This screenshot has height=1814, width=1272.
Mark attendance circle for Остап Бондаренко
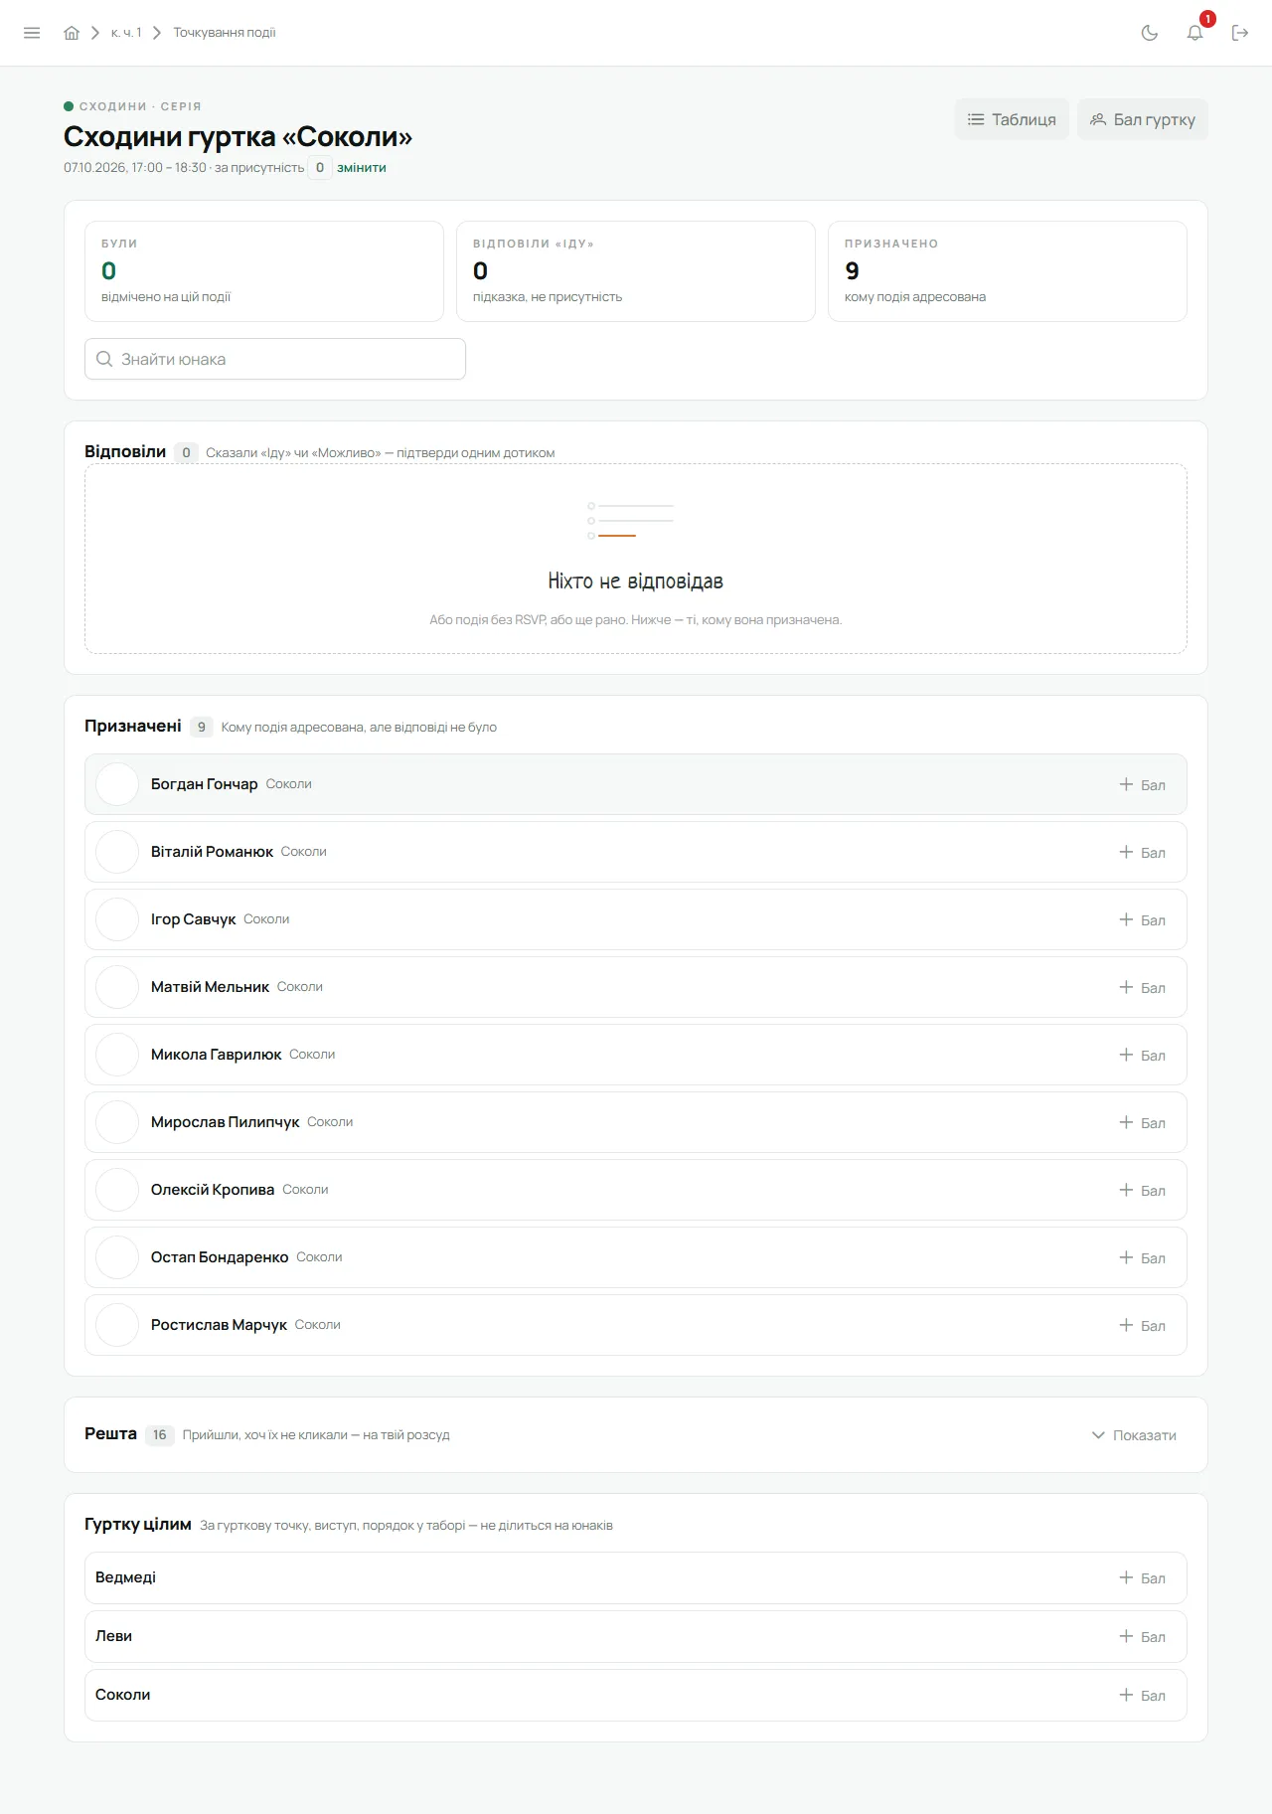tap(117, 1257)
